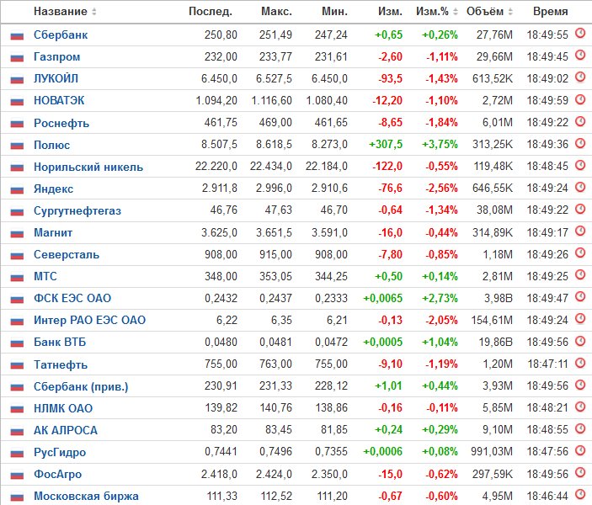The image size is (592, 505).
Task: Click the clock icon in Газпром row
Action: click(580, 55)
